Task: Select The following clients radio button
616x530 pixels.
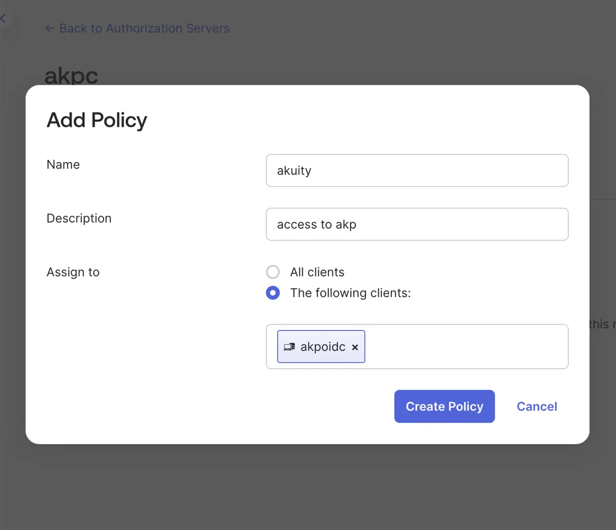Action: pyautogui.click(x=272, y=293)
